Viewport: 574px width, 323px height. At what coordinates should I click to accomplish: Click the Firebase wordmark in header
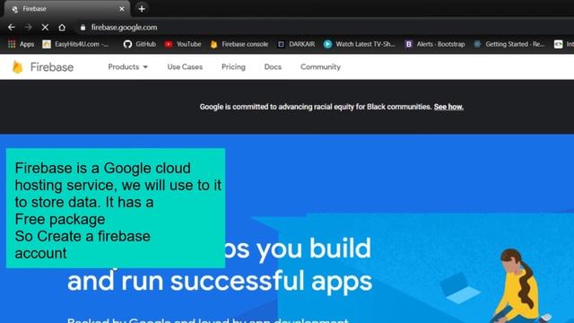(52, 67)
